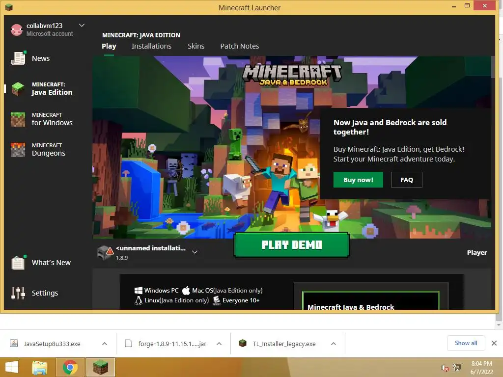Click the Buy now! button

coord(358,180)
